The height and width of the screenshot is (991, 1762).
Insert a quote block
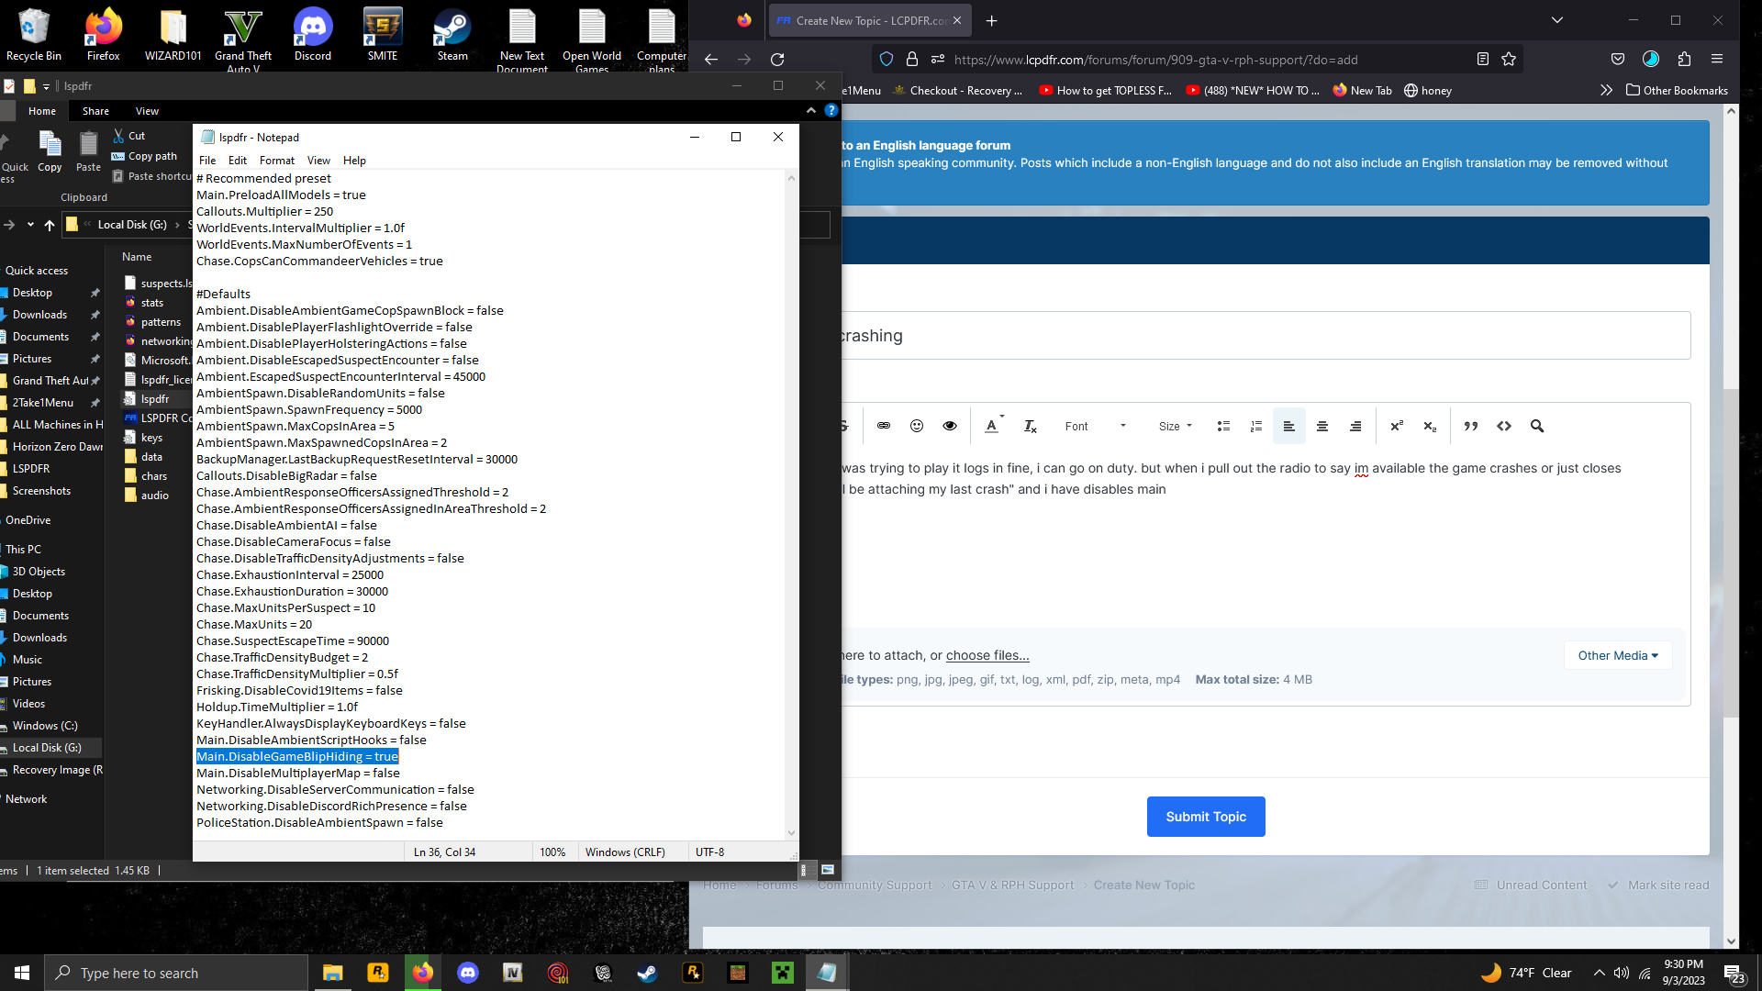coord(1471,426)
